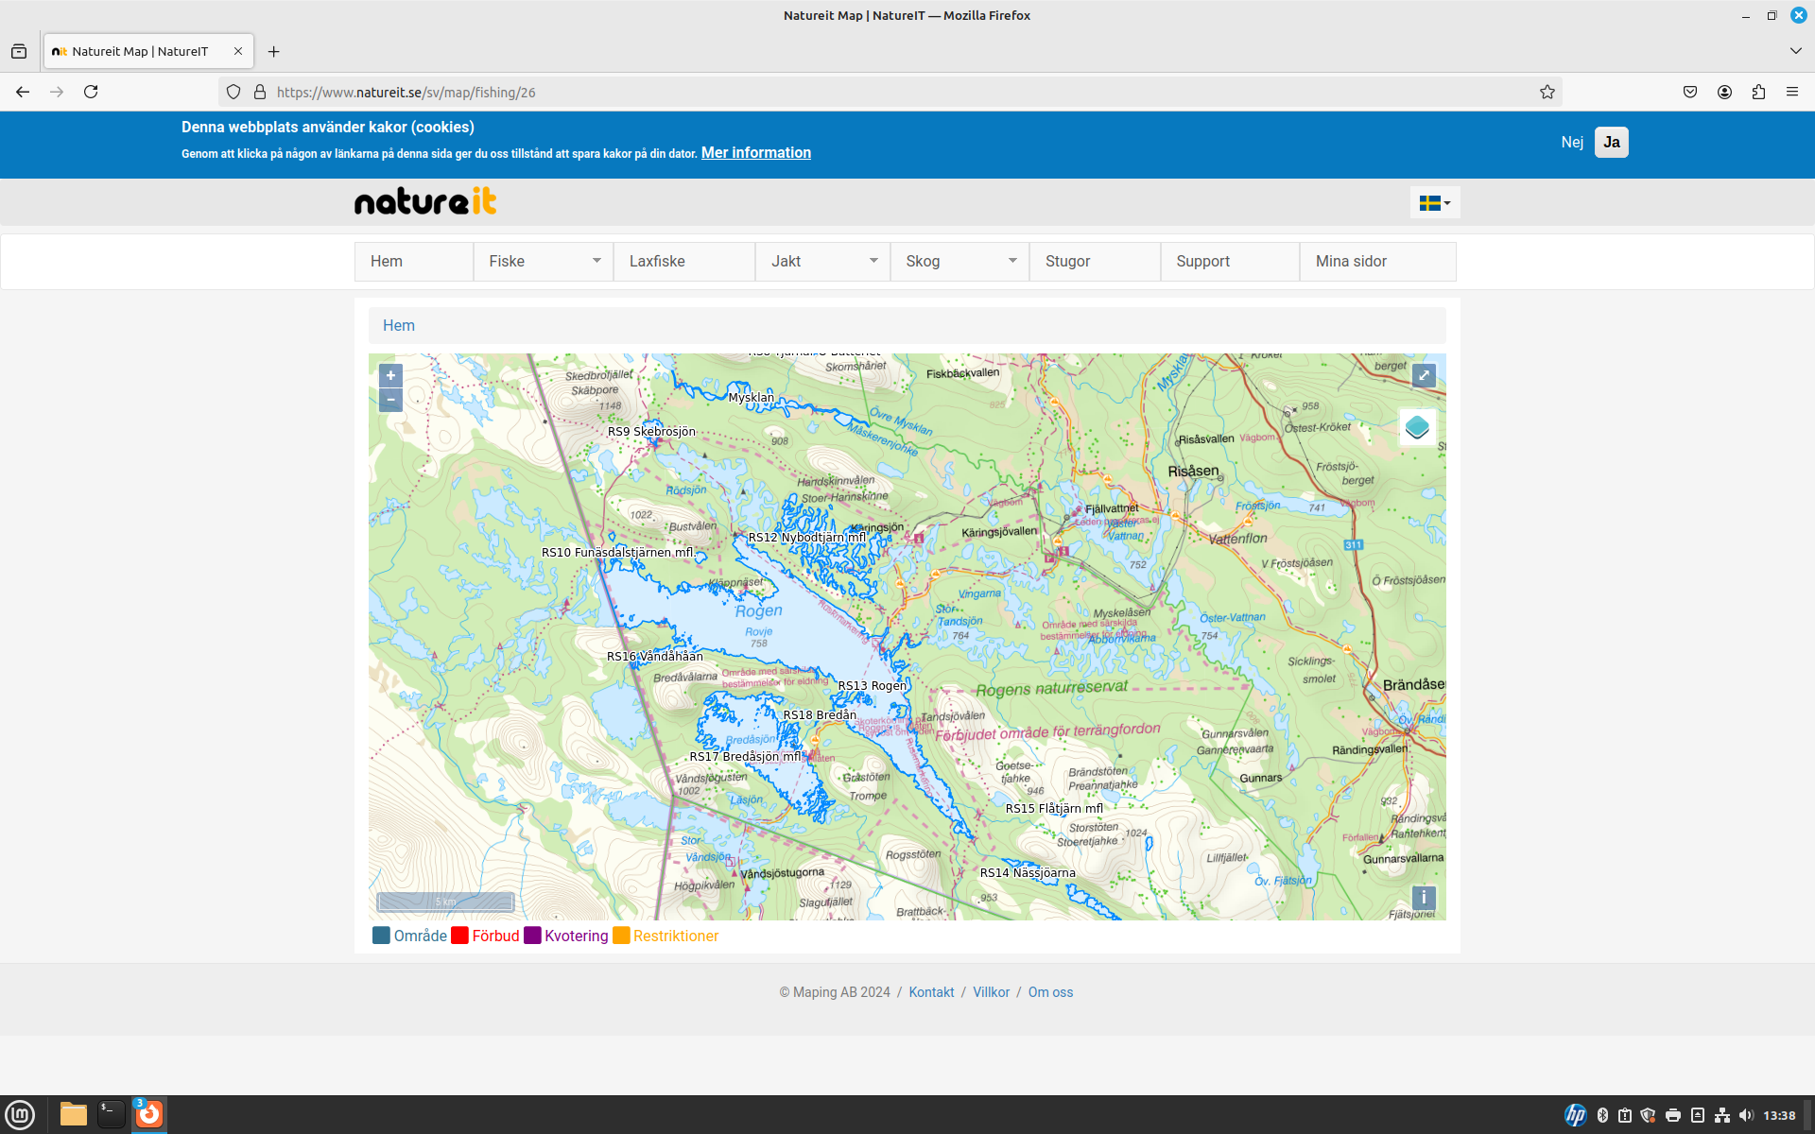1815x1134 pixels.
Task: Open Firefox application menu
Action: point(1792,92)
